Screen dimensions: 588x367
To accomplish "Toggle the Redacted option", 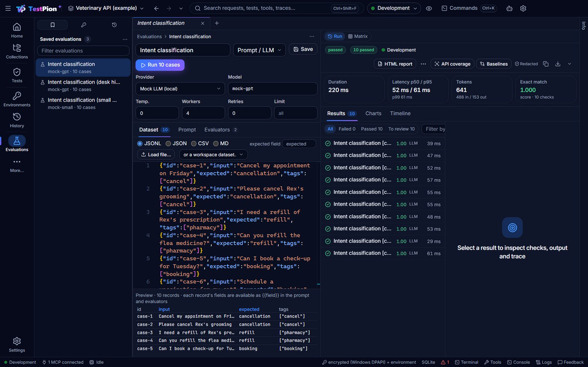I will click(526, 64).
